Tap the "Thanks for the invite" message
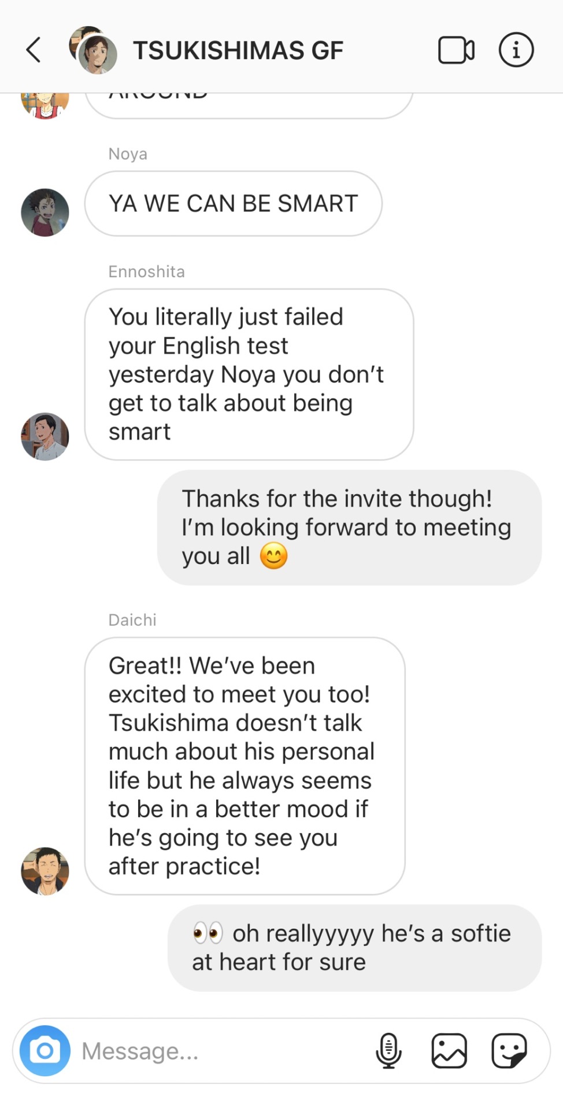This screenshot has width=563, height=1111. tap(349, 527)
